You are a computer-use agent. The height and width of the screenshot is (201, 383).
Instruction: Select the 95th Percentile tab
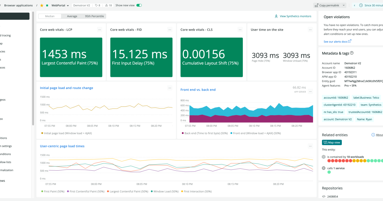94,16
